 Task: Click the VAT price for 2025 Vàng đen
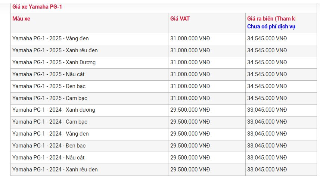click(190, 38)
